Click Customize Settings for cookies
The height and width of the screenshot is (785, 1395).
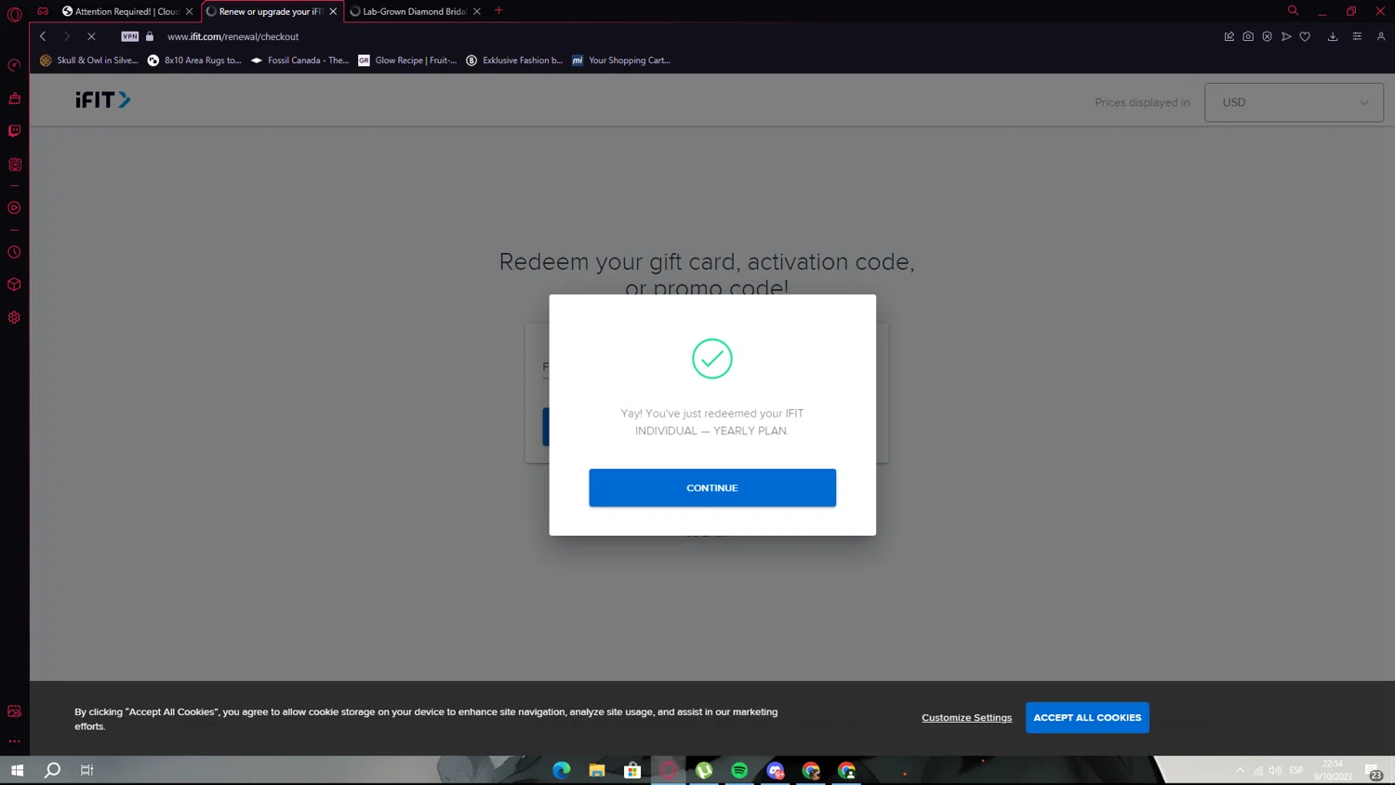pos(966,717)
